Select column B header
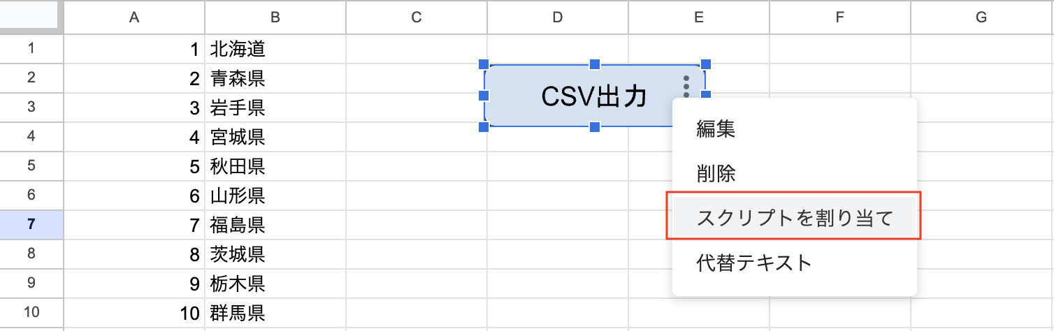The width and height of the screenshot is (1054, 331). 275,17
